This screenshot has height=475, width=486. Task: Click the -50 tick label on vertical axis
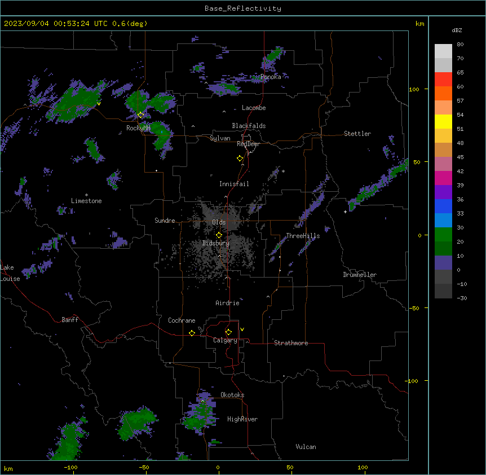pos(414,308)
